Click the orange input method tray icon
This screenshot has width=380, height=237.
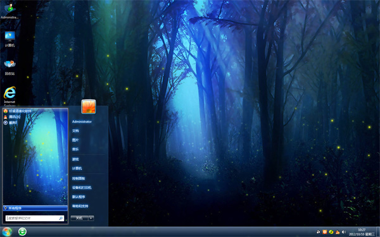pos(325,232)
